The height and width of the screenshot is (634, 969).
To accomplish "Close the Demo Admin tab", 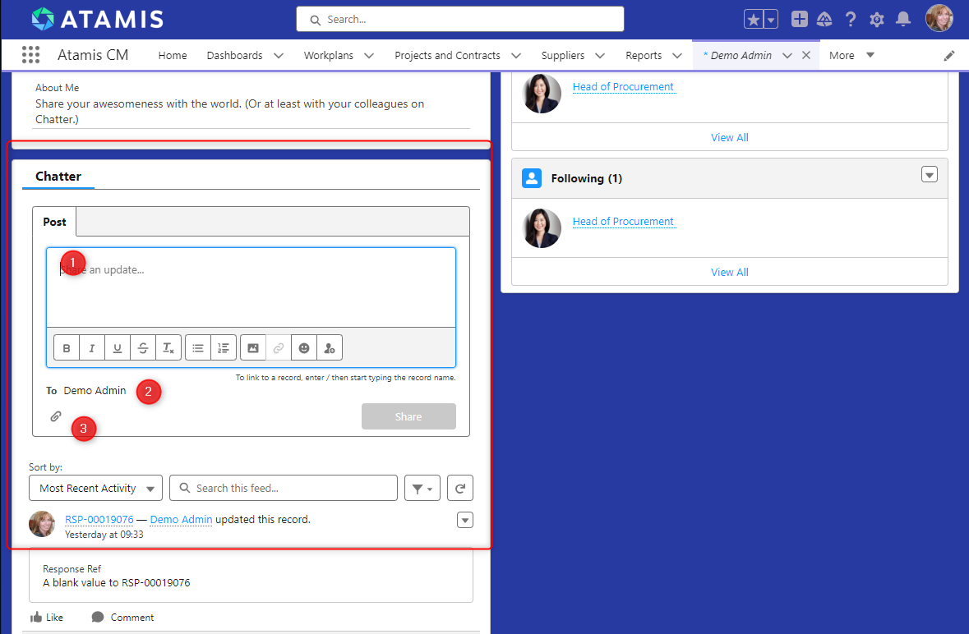I will pyautogui.click(x=805, y=55).
